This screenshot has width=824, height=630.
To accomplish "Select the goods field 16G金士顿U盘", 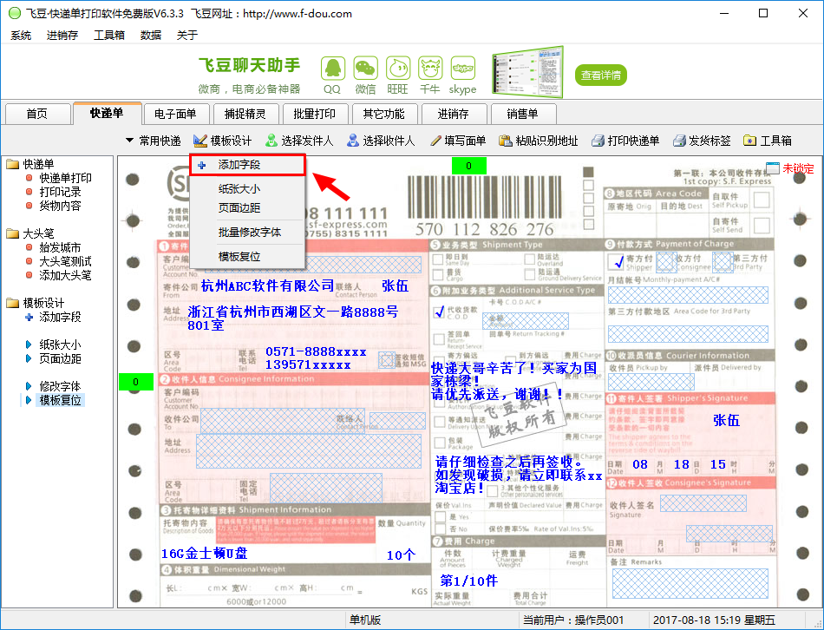I will point(205,554).
